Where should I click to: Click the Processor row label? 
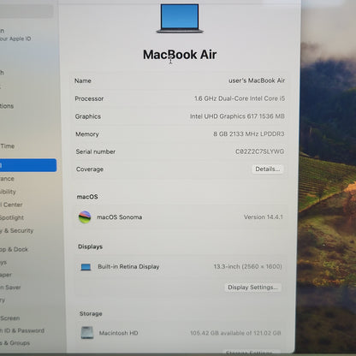(x=89, y=98)
